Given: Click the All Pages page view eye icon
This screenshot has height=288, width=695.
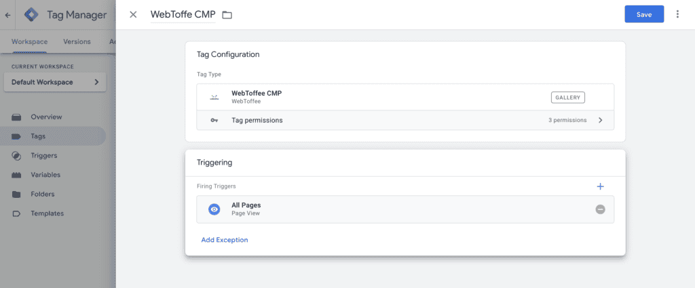Looking at the screenshot, I should (214, 209).
